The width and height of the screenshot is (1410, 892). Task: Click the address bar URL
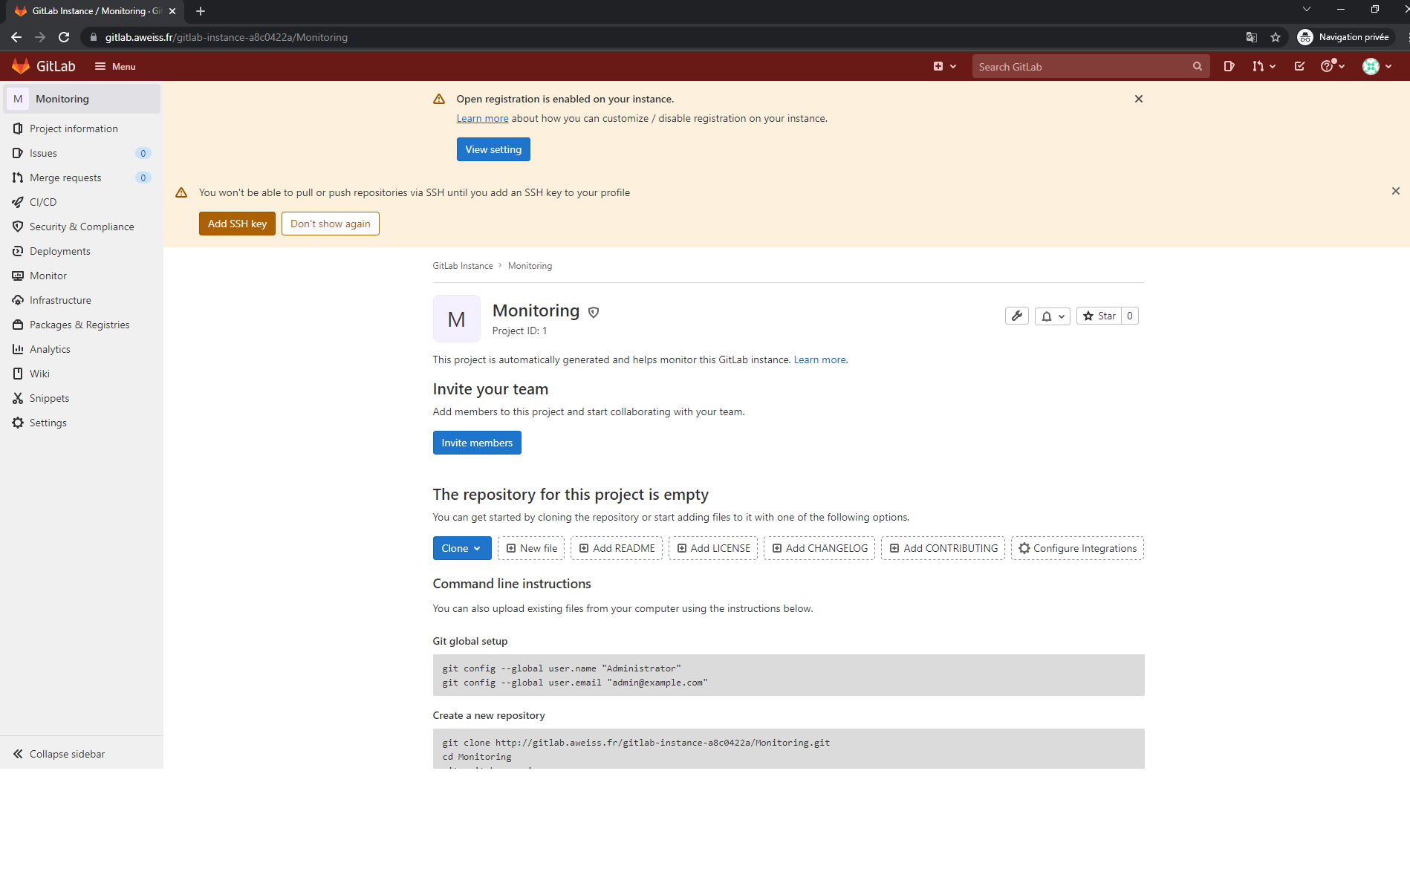226,37
